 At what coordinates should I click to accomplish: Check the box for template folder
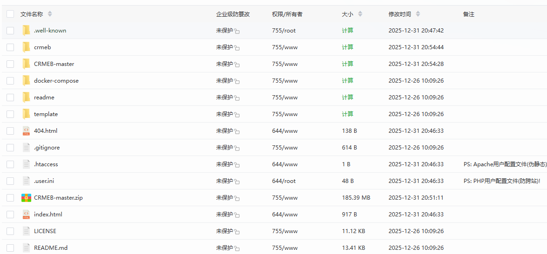pos(10,114)
